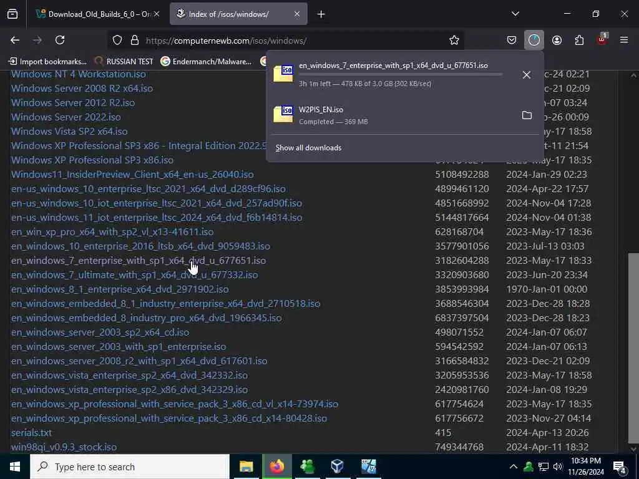
Task: Open windows_11_iot_enterprise_ltsc_2024 iso link
Action: 157,218
